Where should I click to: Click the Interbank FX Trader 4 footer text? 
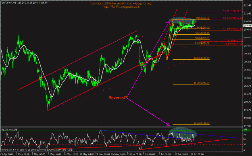(37, 150)
